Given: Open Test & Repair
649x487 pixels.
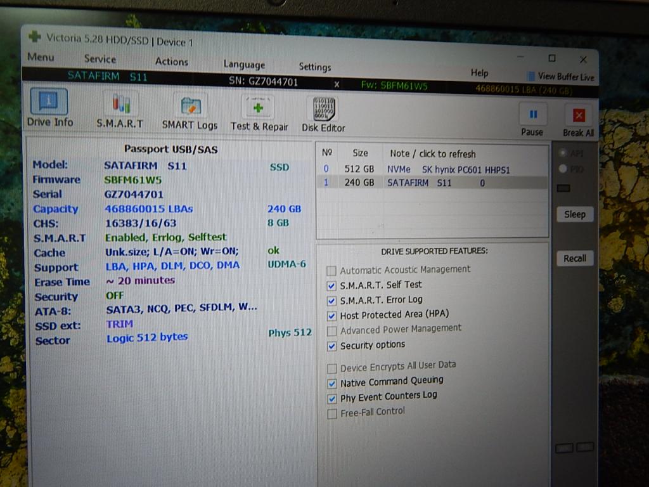Looking at the screenshot, I should point(259,114).
